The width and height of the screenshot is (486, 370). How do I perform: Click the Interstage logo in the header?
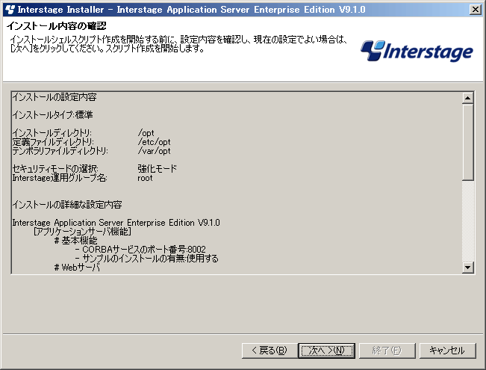click(x=417, y=51)
